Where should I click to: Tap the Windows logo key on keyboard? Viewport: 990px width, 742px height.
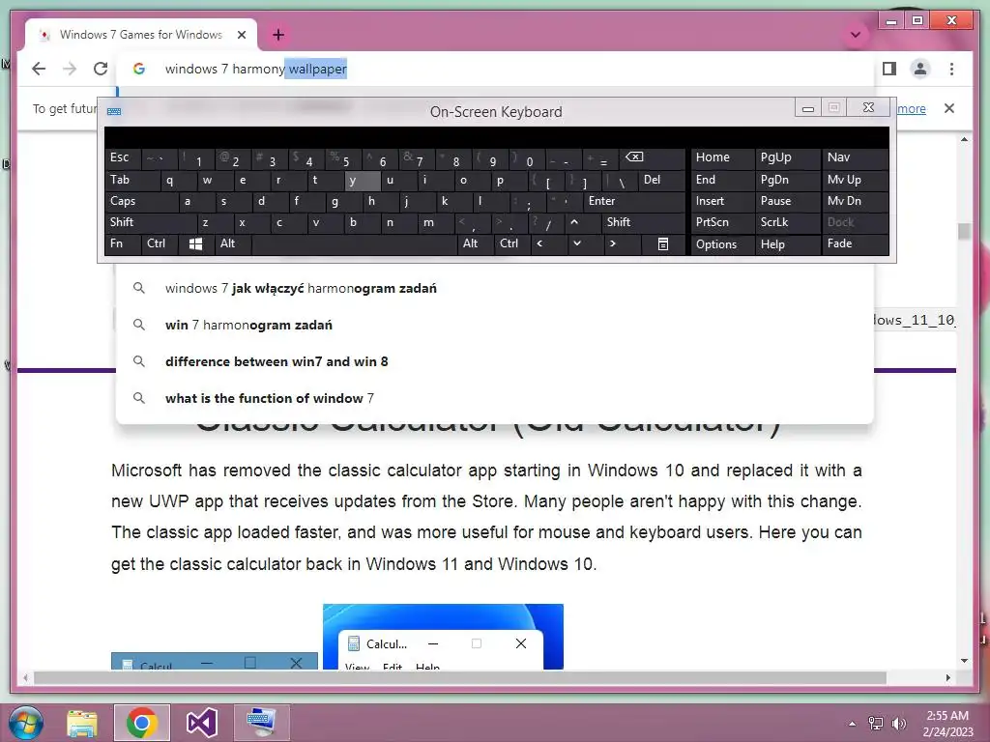tap(195, 243)
